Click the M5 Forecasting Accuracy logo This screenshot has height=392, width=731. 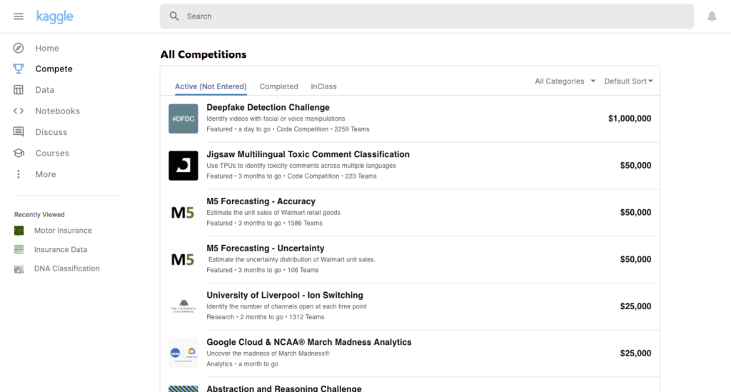(183, 213)
